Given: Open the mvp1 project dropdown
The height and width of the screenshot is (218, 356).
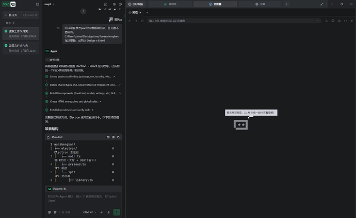Looking at the screenshot, I should tap(49, 4).
